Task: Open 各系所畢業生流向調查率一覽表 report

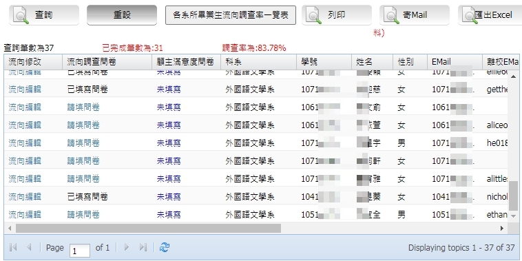Action: tap(231, 15)
